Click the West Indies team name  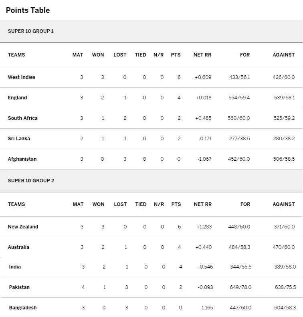click(x=21, y=77)
